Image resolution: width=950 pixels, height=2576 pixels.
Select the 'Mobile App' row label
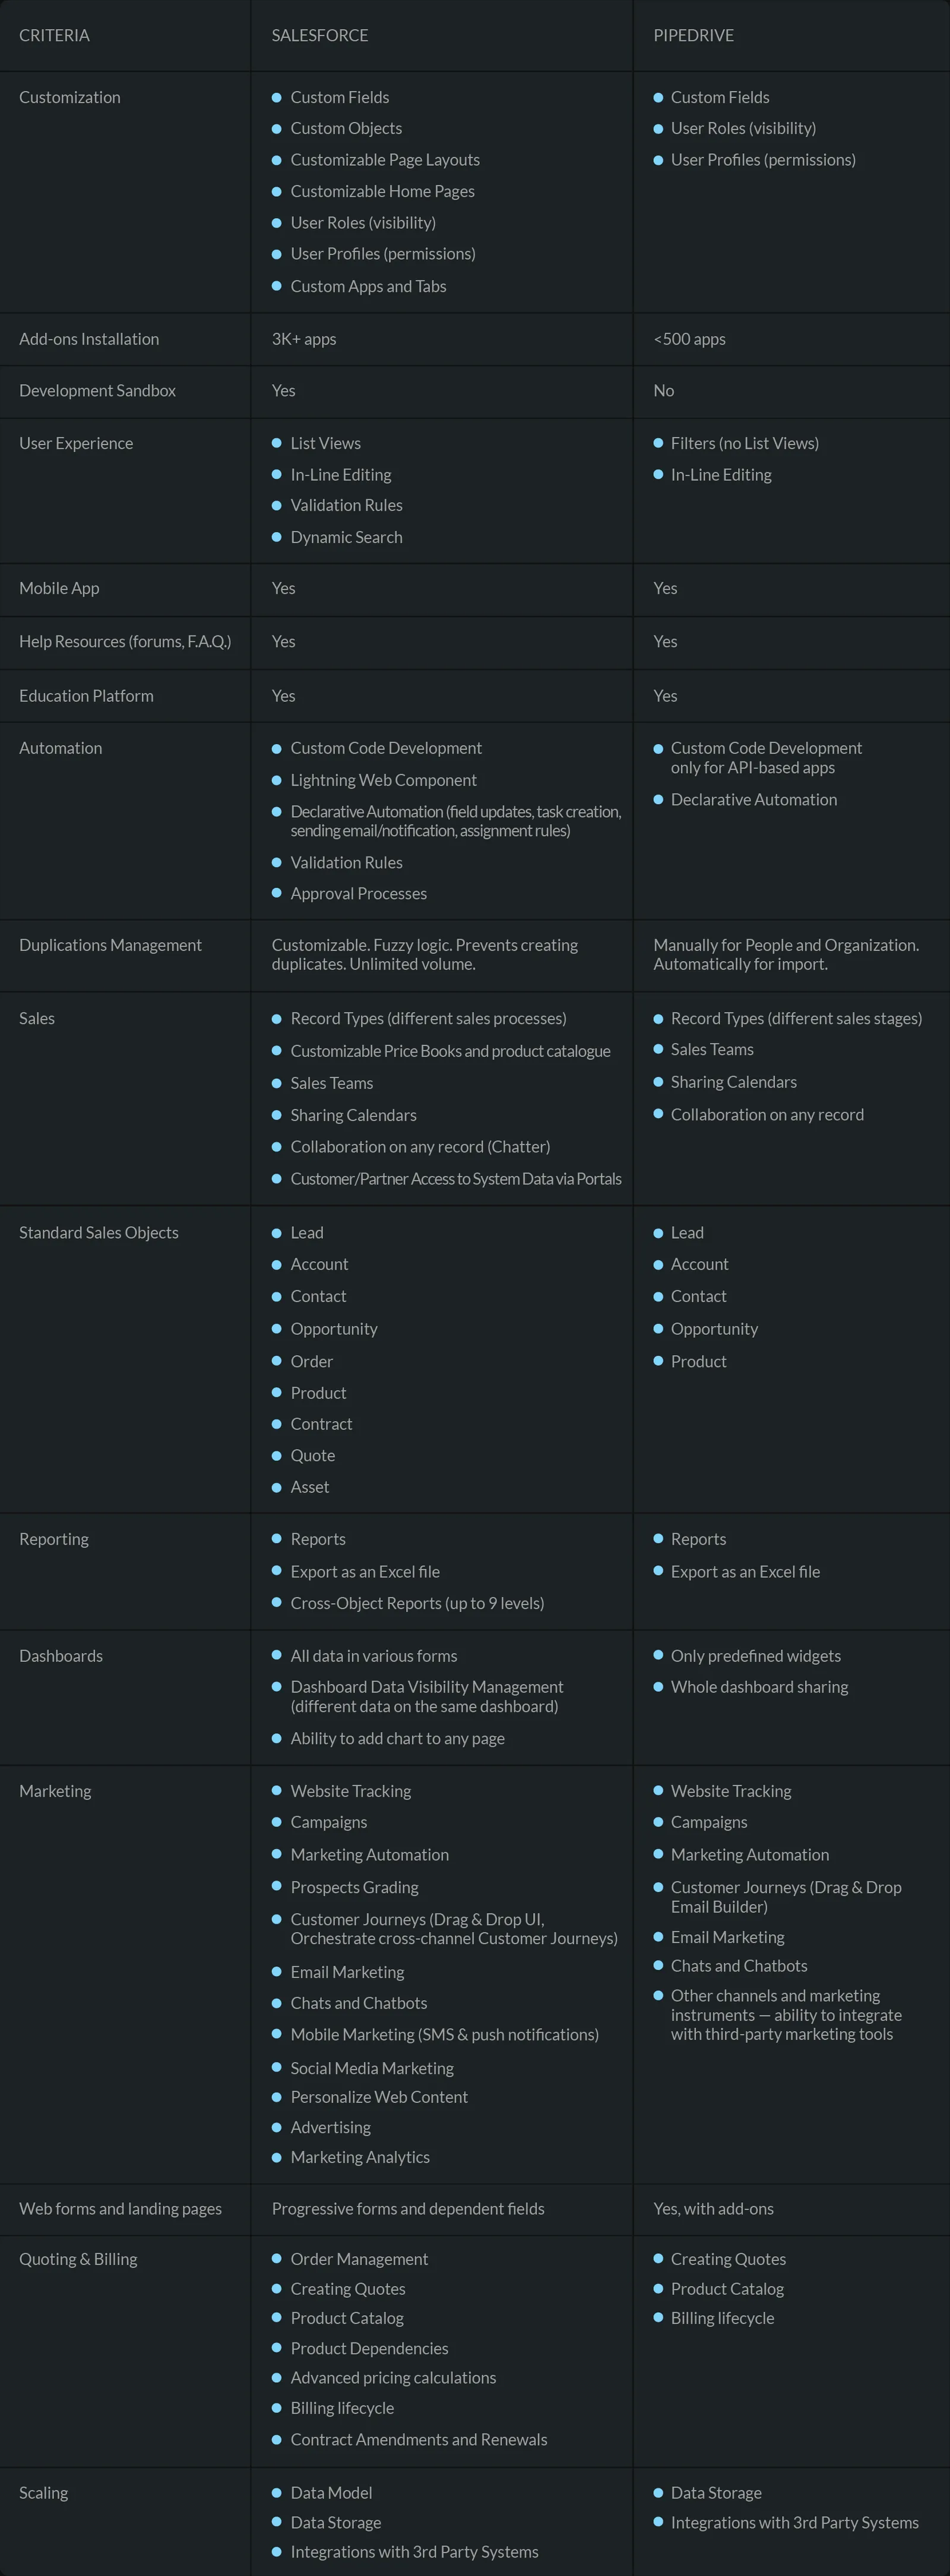[59, 588]
